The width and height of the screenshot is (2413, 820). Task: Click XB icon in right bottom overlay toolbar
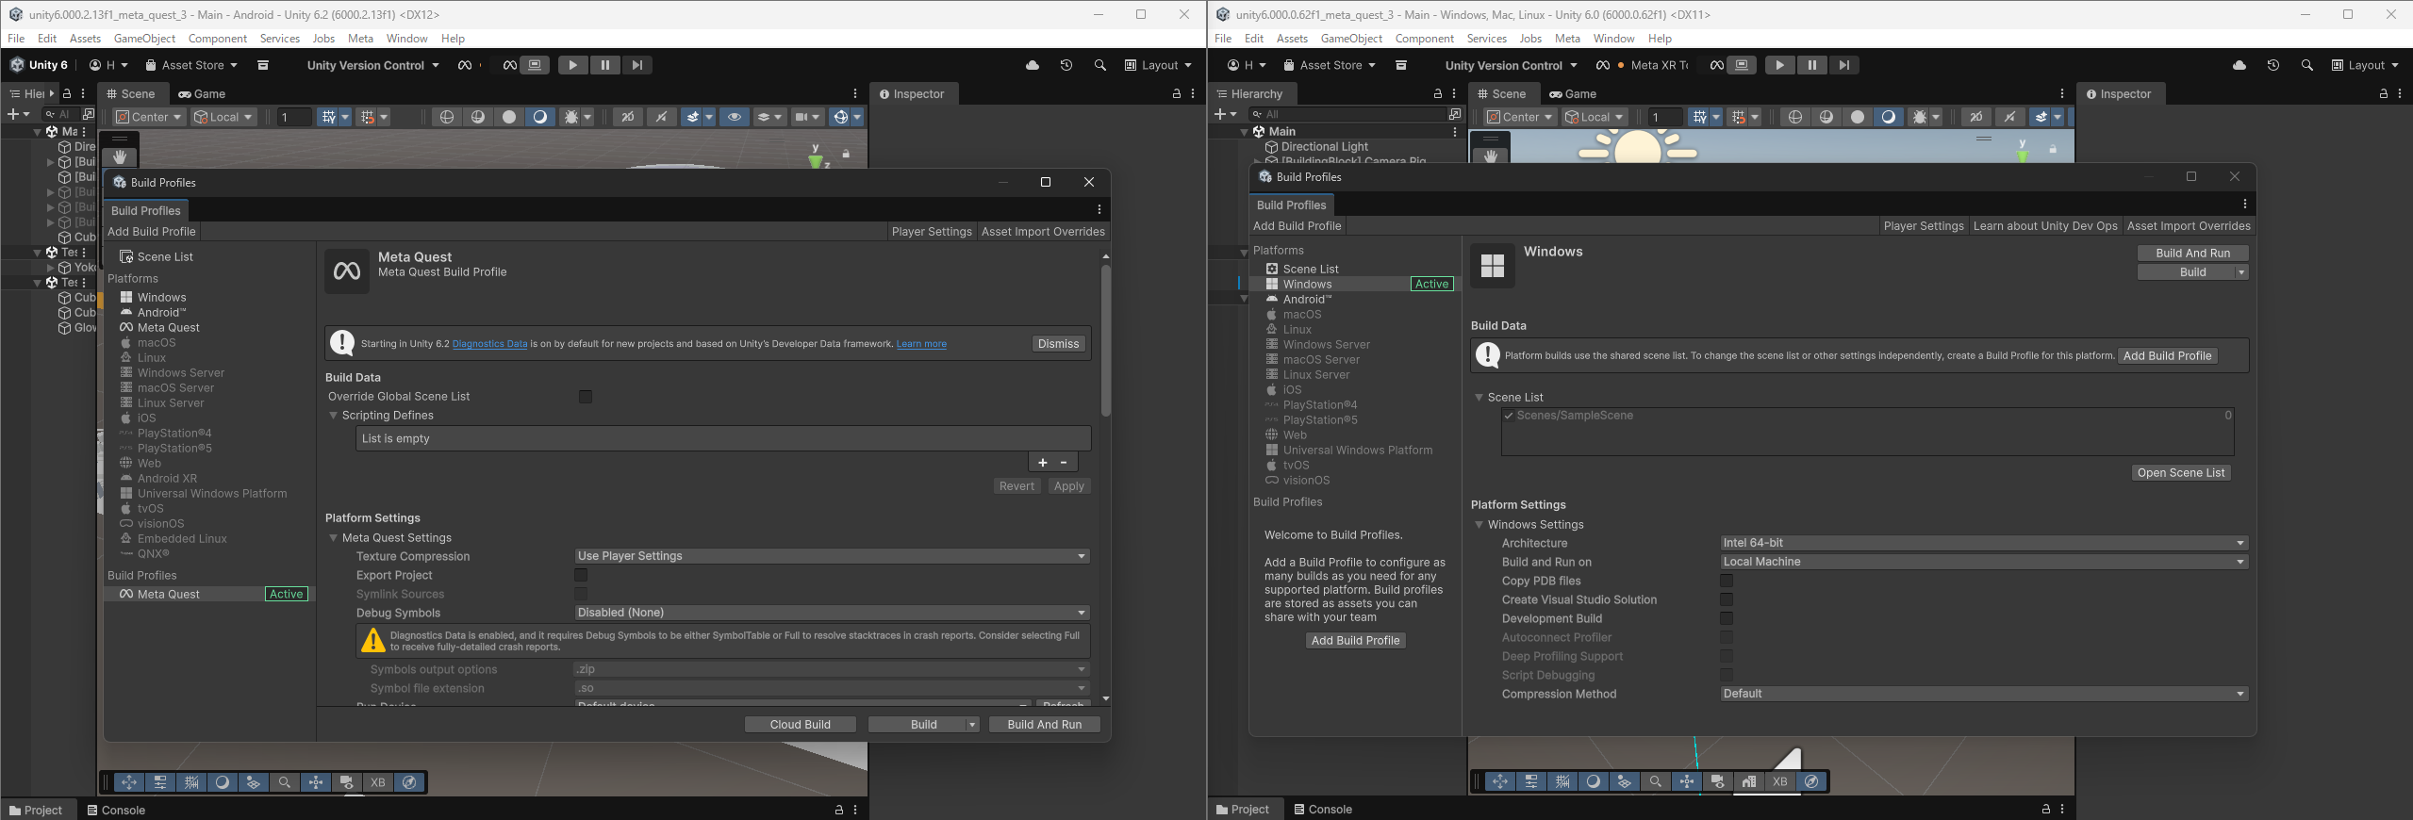click(1779, 781)
